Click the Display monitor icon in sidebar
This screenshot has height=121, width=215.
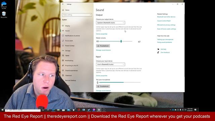(63, 26)
